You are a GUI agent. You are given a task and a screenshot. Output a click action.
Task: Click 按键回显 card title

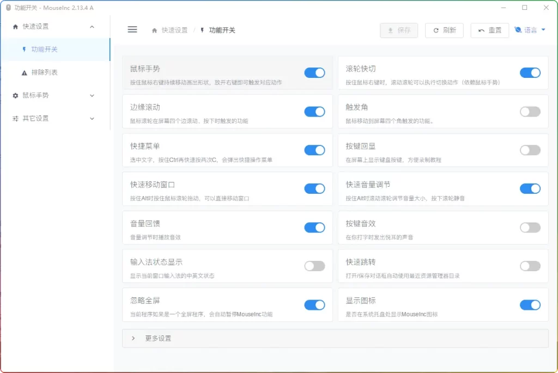coord(361,146)
